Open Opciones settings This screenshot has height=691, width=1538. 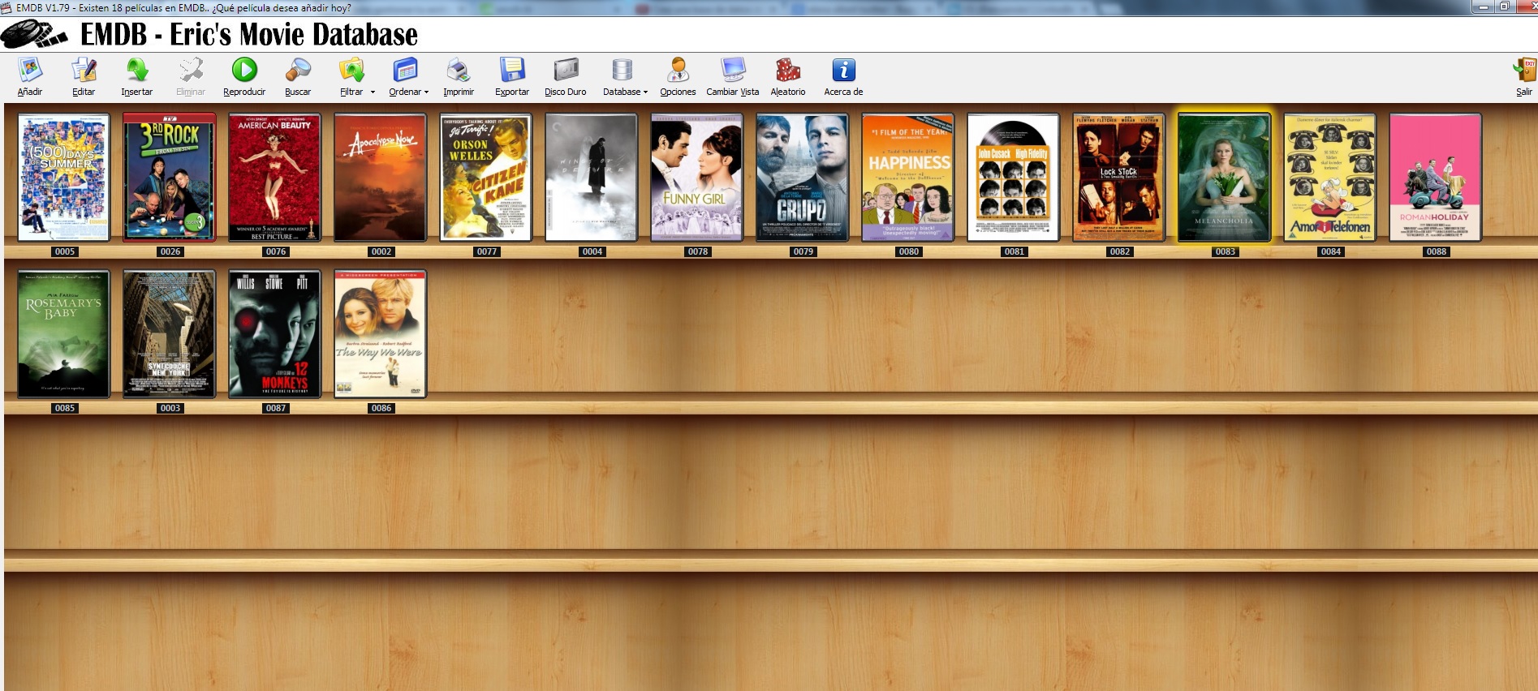point(678,71)
